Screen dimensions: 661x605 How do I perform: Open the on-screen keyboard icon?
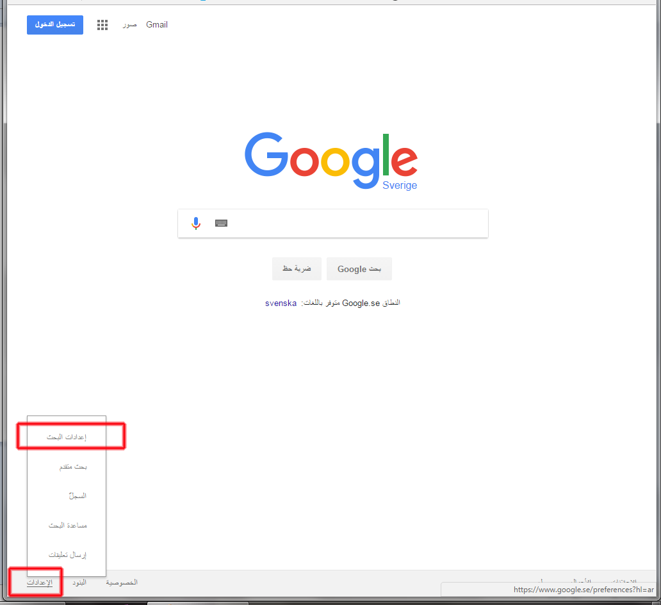point(222,223)
